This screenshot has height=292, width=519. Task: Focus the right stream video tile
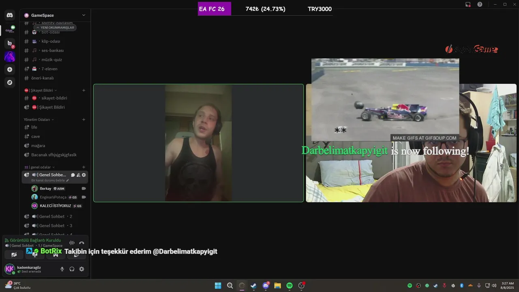click(411, 143)
